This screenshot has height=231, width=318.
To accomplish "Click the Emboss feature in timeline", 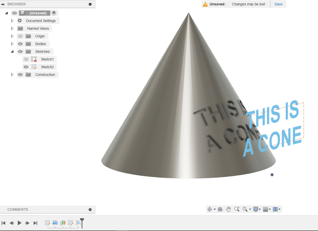I will coord(78,223).
